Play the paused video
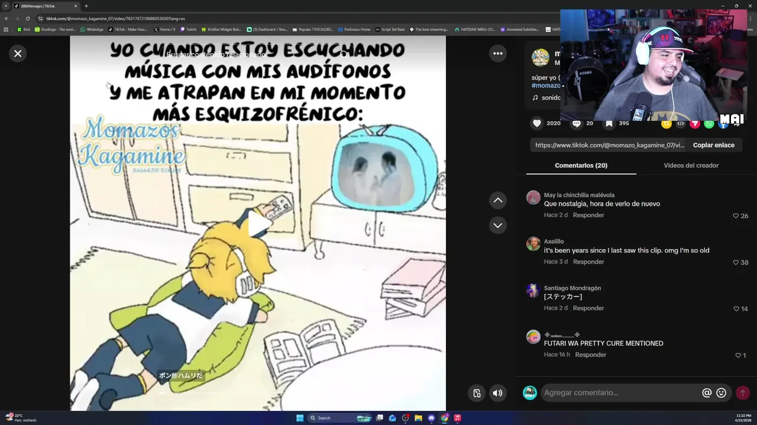 pyautogui.click(x=258, y=224)
